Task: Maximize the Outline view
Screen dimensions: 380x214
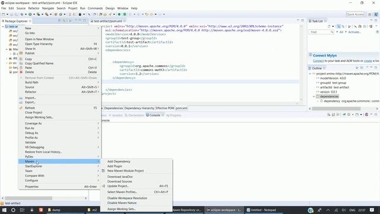Action: tap(376, 68)
